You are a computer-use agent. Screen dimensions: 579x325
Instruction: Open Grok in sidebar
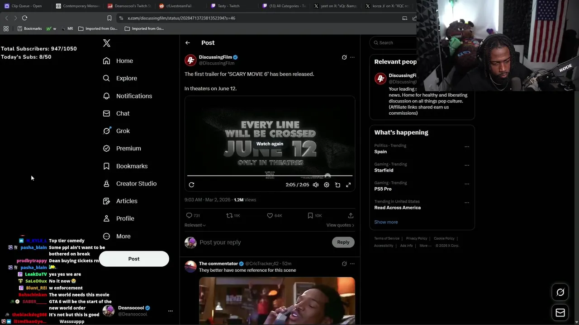(x=116, y=131)
